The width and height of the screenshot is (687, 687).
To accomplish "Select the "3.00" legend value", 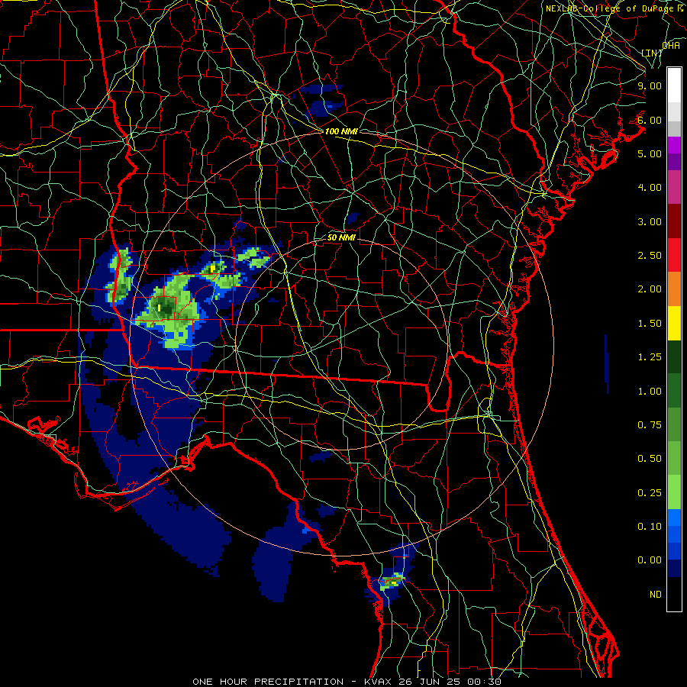I will (650, 221).
